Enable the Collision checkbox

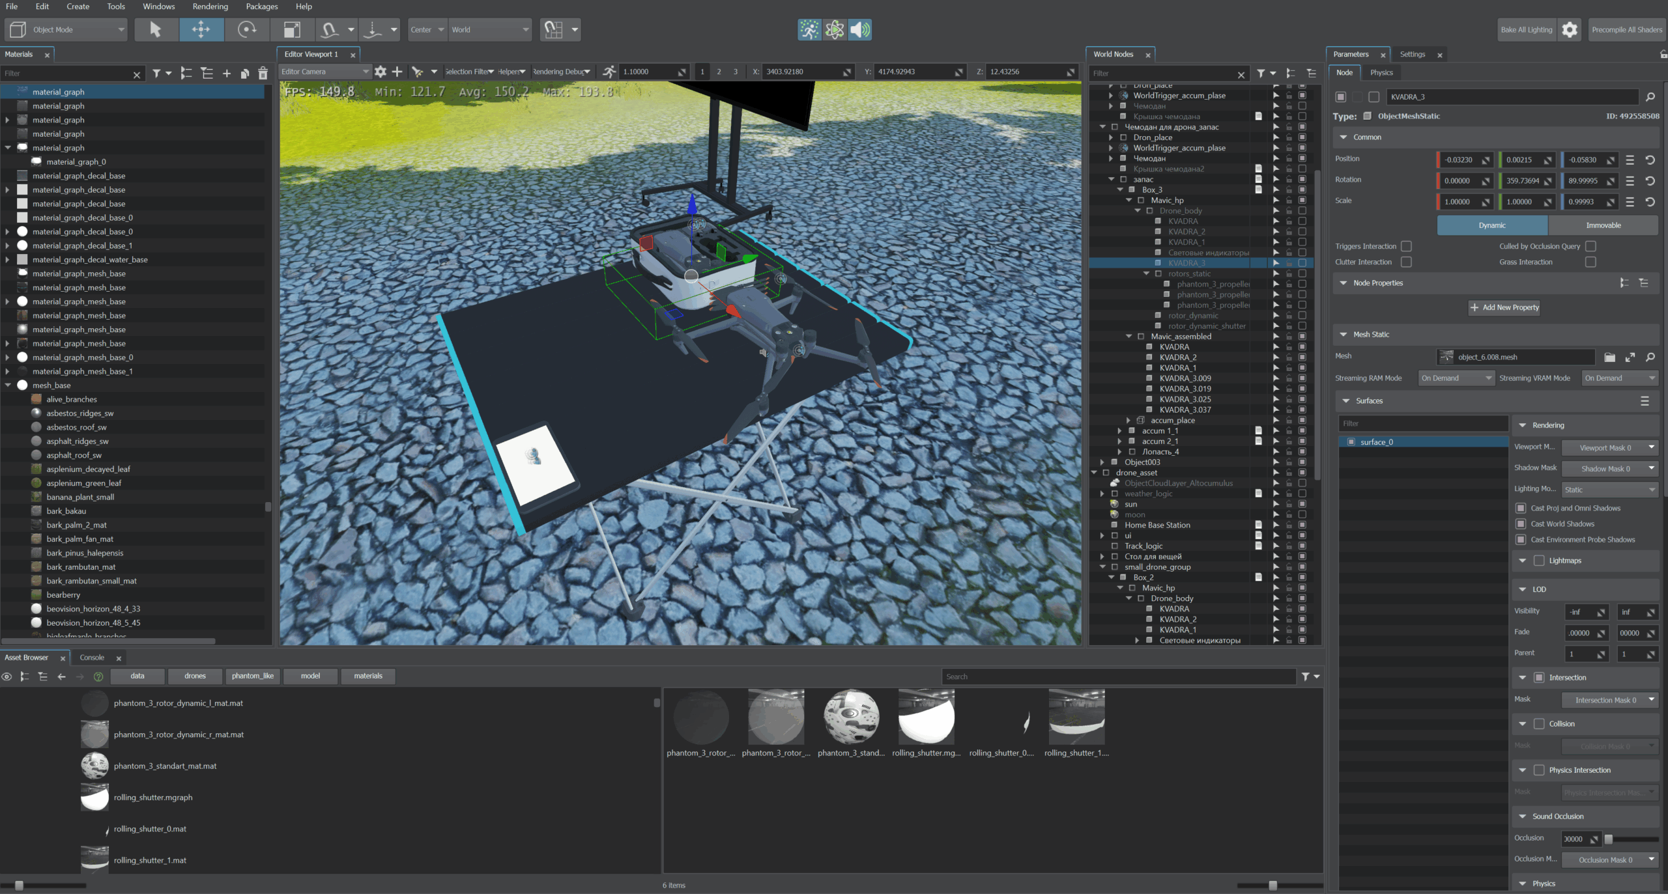(x=1539, y=723)
